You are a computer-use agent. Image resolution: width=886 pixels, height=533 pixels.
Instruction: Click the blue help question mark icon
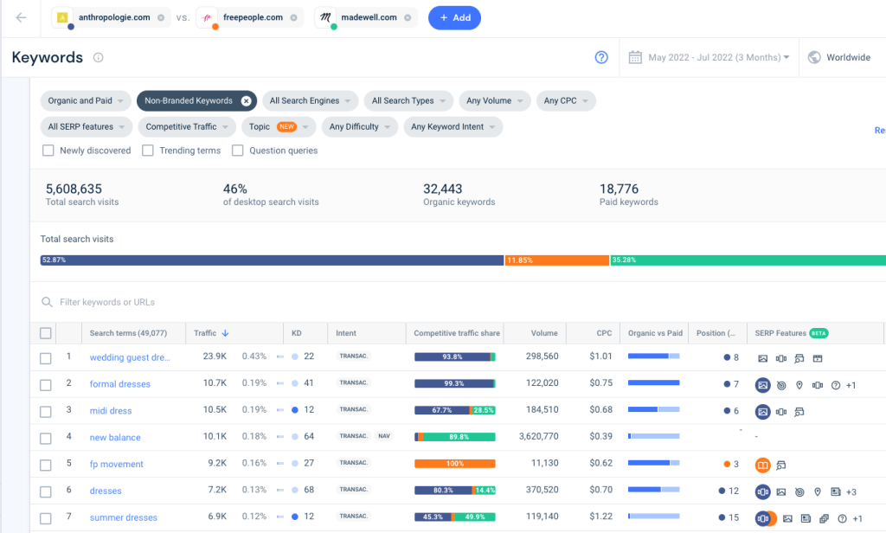click(601, 56)
